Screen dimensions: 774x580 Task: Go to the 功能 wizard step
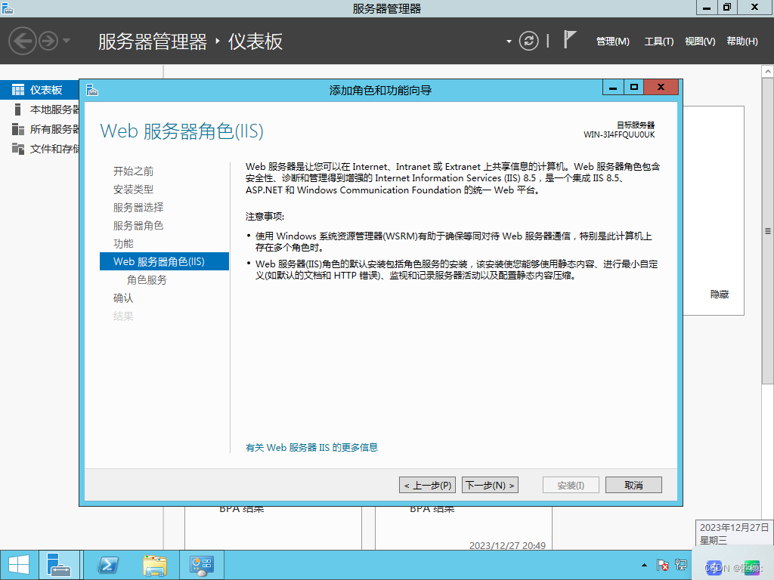pos(123,244)
